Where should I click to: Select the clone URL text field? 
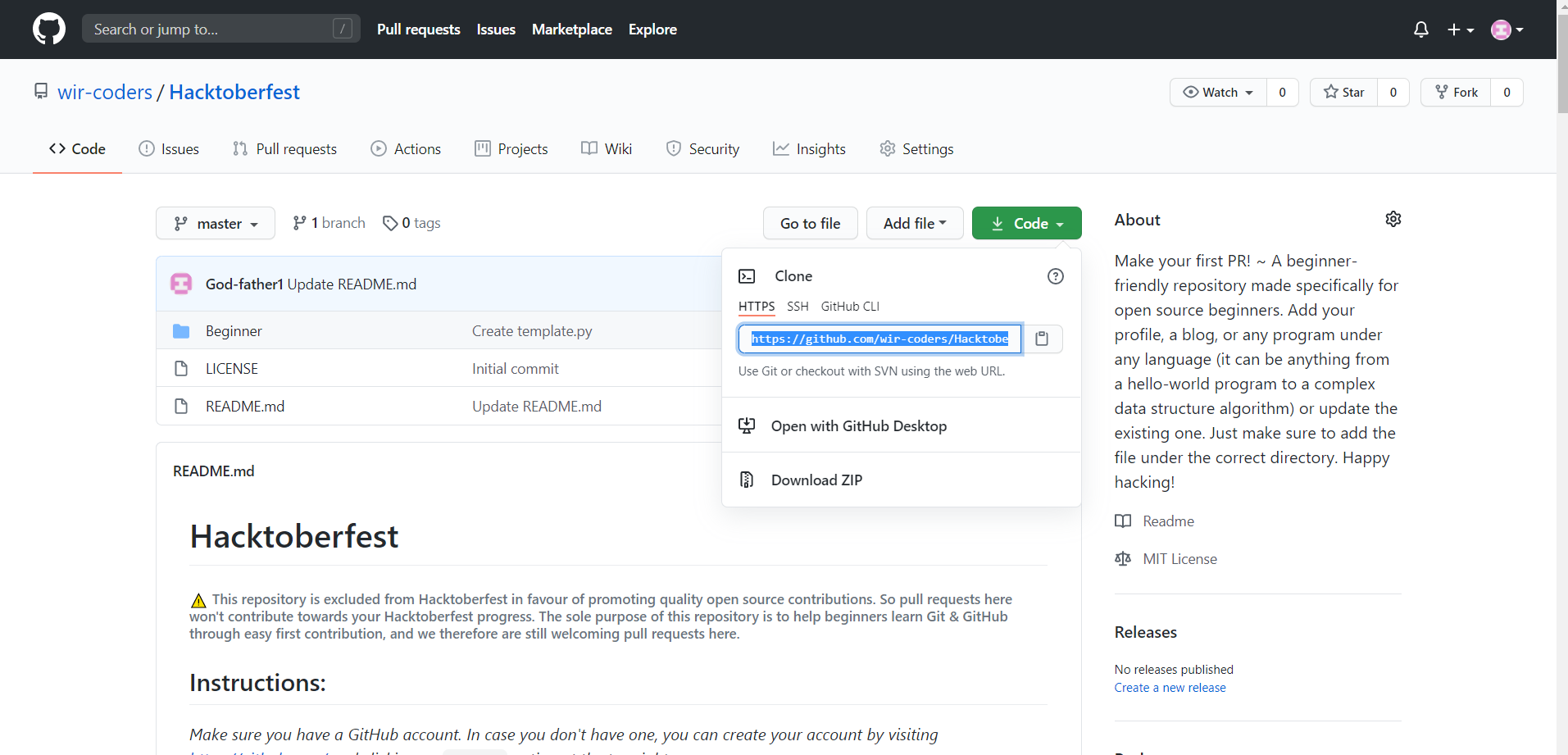(879, 339)
